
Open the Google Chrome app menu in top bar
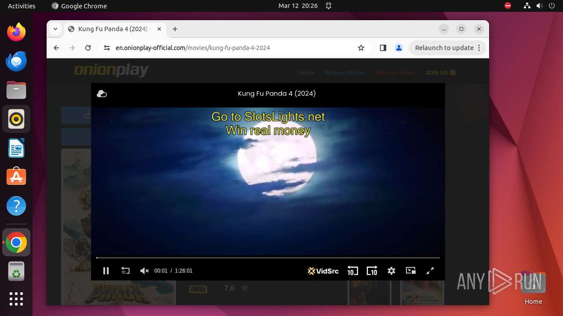coord(79,6)
